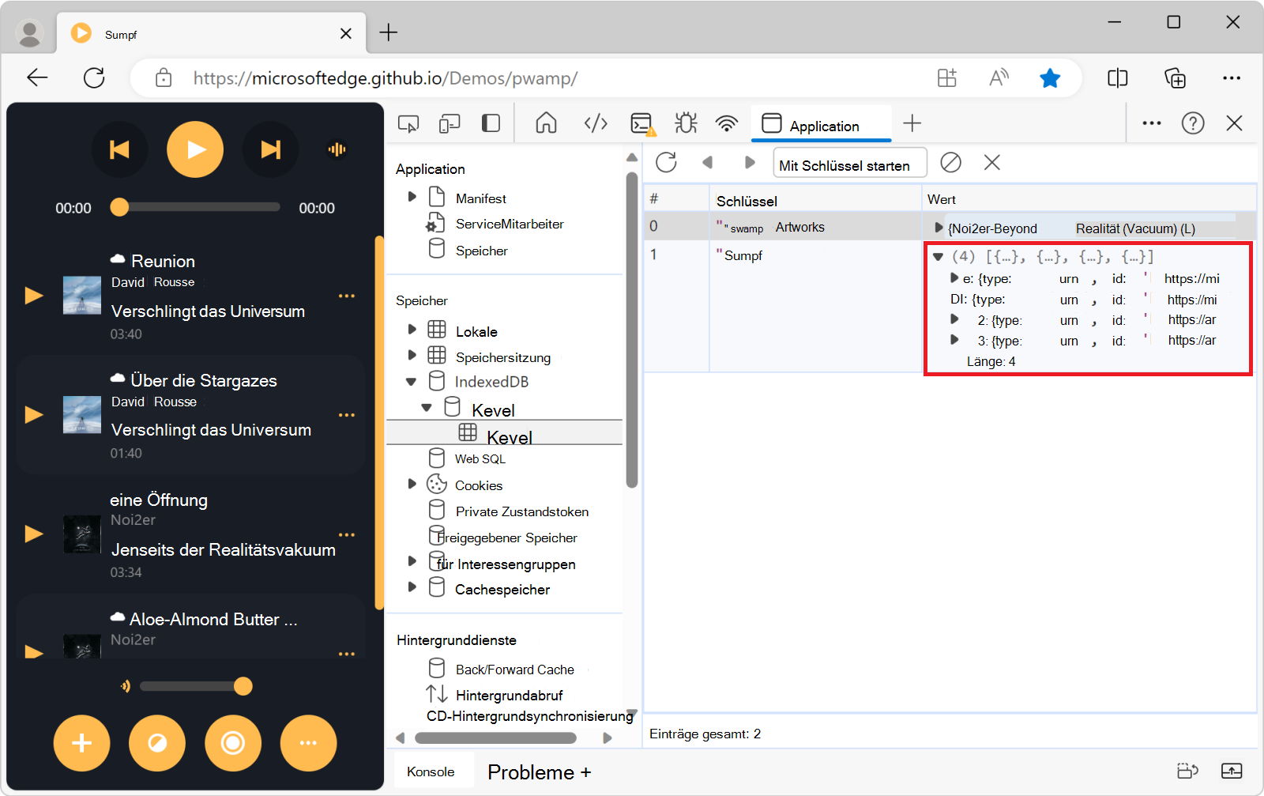The image size is (1264, 796).
Task: Collapse the expanded Sumpf value object
Action: (939, 256)
